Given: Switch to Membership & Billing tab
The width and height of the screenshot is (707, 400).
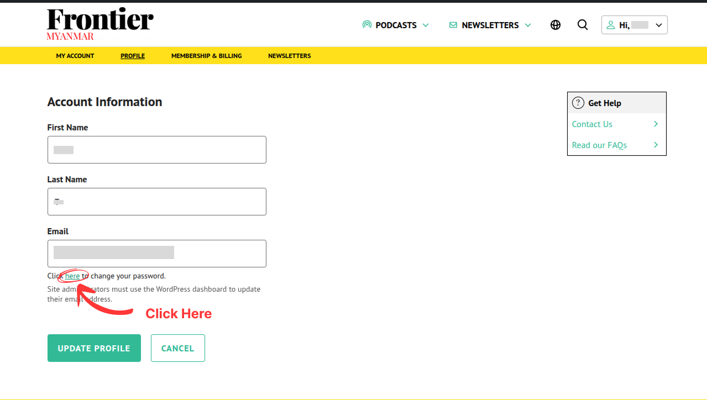Looking at the screenshot, I should 206,56.
